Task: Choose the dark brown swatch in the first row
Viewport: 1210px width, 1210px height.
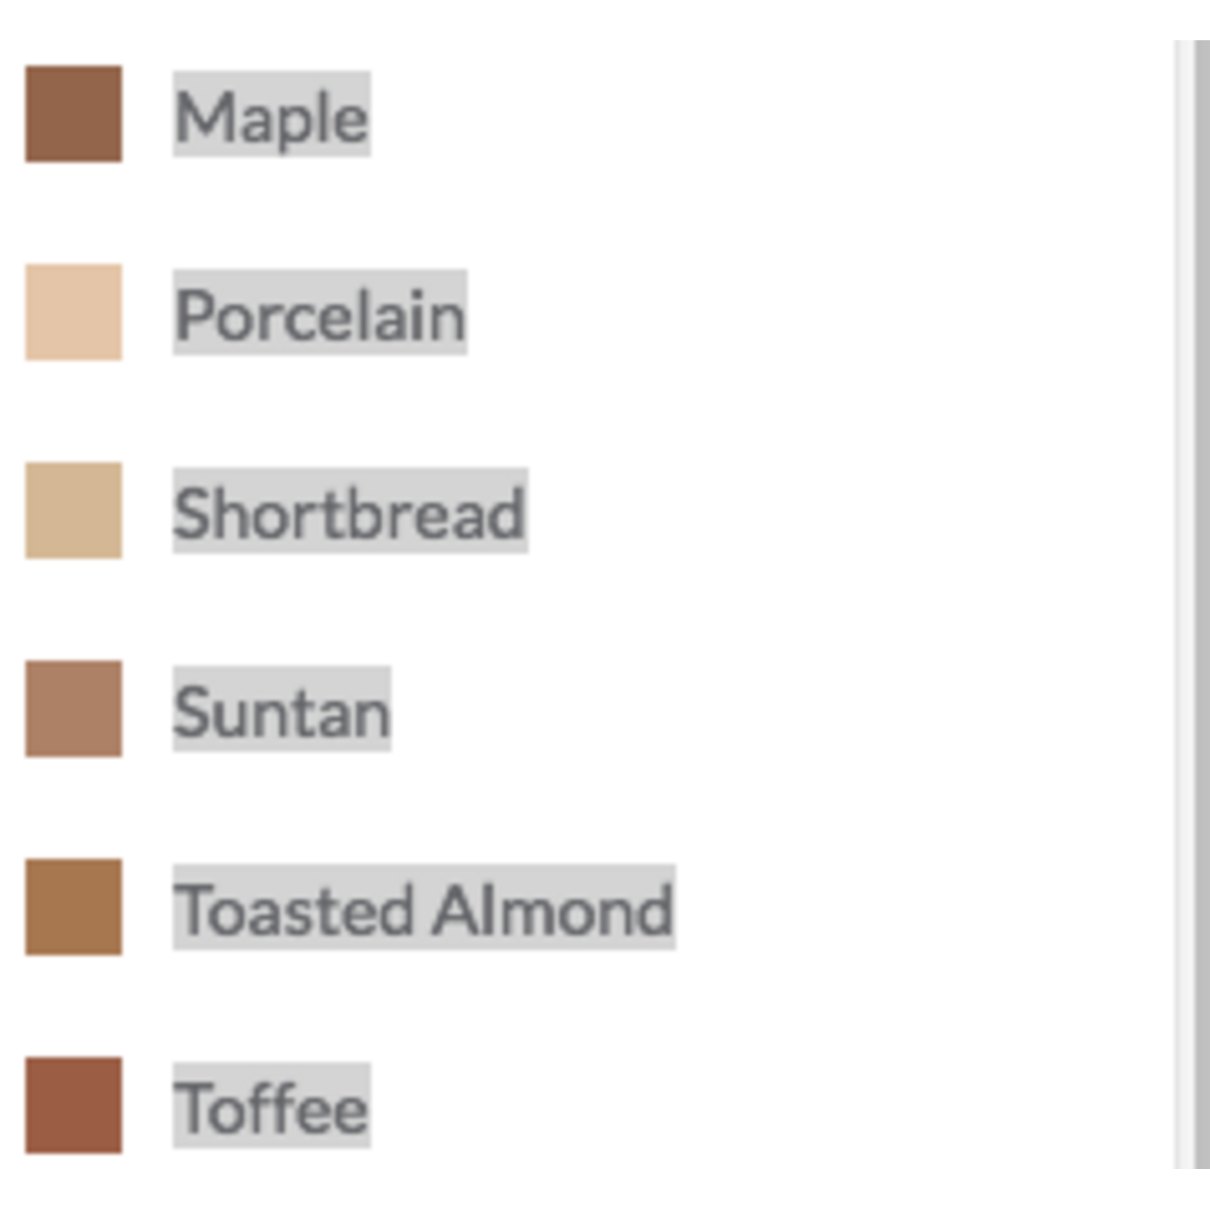Action: [73, 114]
